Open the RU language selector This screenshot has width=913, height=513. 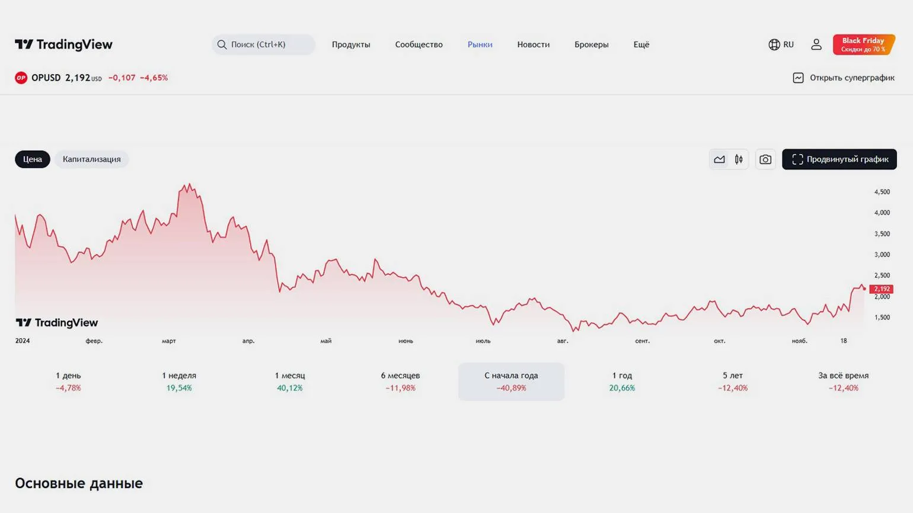click(788, 44)
